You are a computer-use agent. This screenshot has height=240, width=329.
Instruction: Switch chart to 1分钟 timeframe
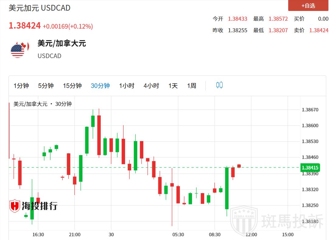click(21, 86)
